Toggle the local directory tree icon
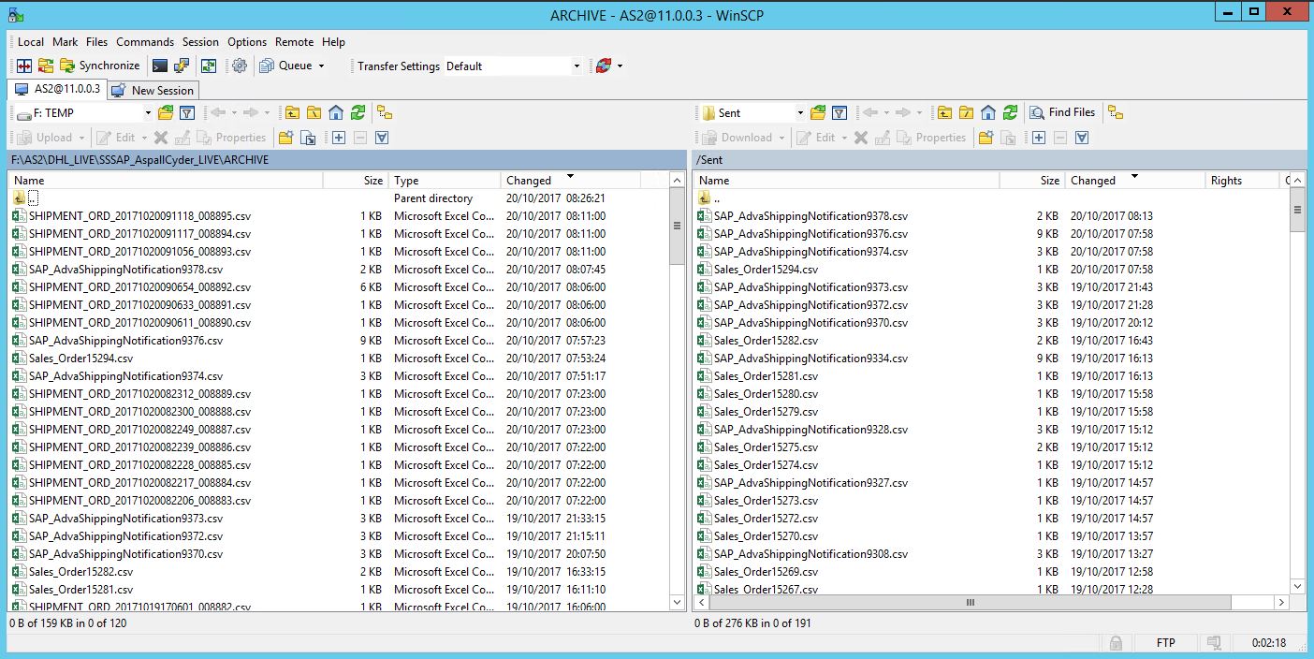Viewport: 1314px width, 659px height. [x=385, y=112]
